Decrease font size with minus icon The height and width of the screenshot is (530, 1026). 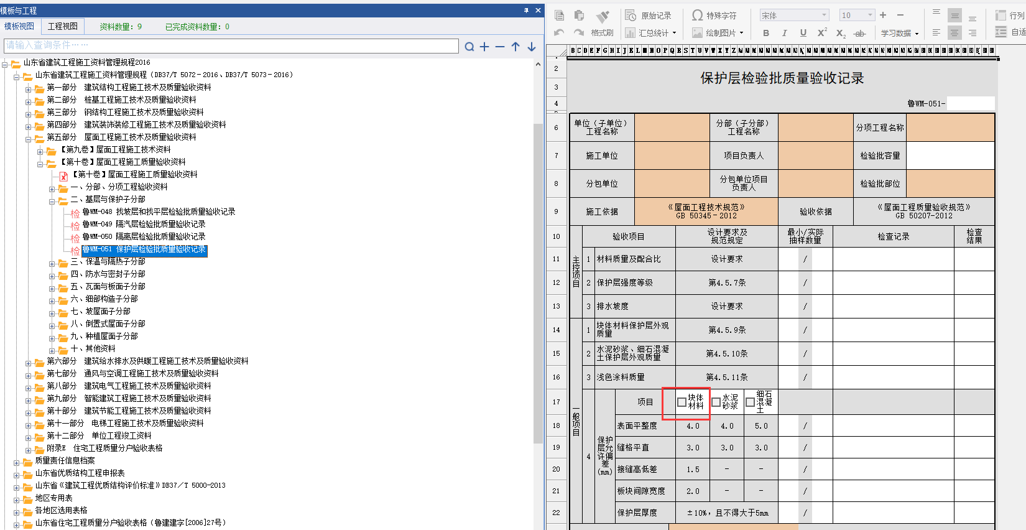[900, 15]
